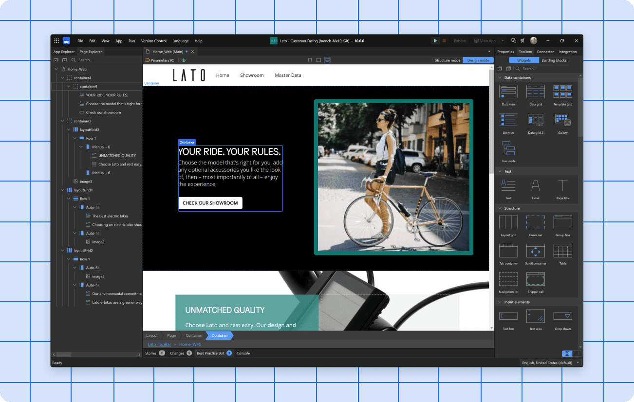
Task: Select the Scroll container widget icon
Action: [536, 251]
